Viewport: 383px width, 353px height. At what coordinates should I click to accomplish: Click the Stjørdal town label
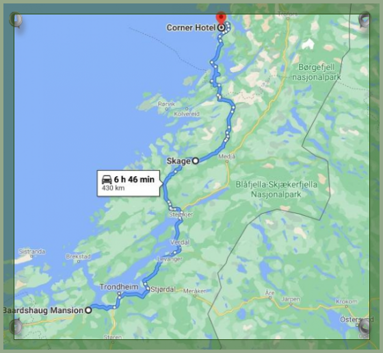[163, 289]
